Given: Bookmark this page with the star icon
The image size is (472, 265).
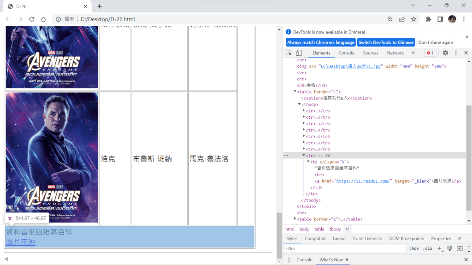Looking at the screenshot, I should point(413,19).
